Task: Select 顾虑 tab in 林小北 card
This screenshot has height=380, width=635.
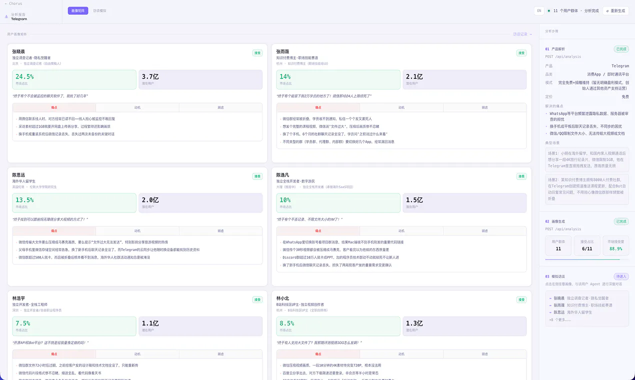Action: (x=484, y=354)
